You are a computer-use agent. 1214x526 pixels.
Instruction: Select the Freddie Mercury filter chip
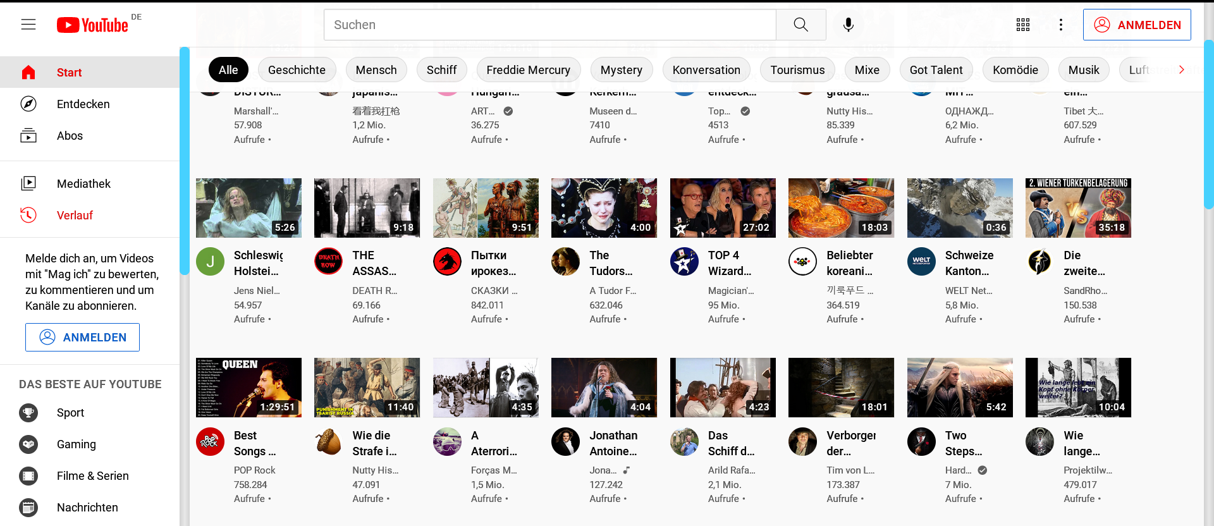pyautogui.click(x=528, y=70)
